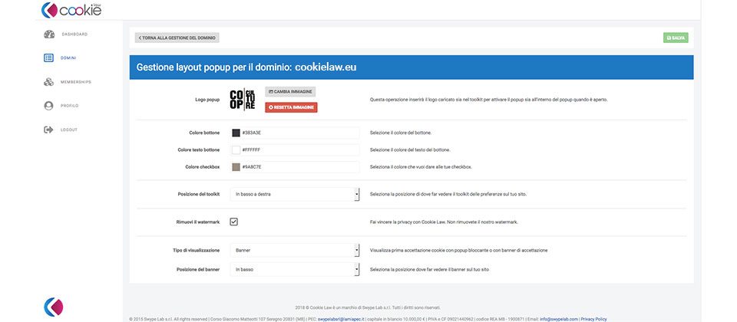This screenshot has width=737, height=322.
Task: Open info@swypelab.com email link
Action: pos(559,319)
